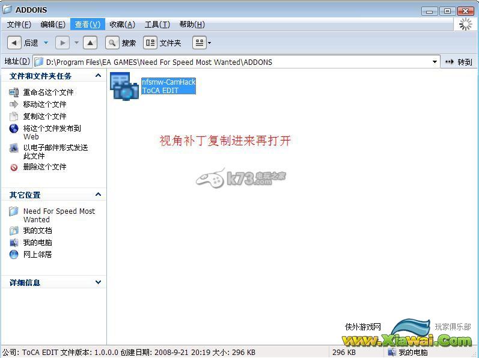479x358 pixels.
Task: Open the 帮助(H) menu
Action: pyautogui.click(x=192, y=25)
